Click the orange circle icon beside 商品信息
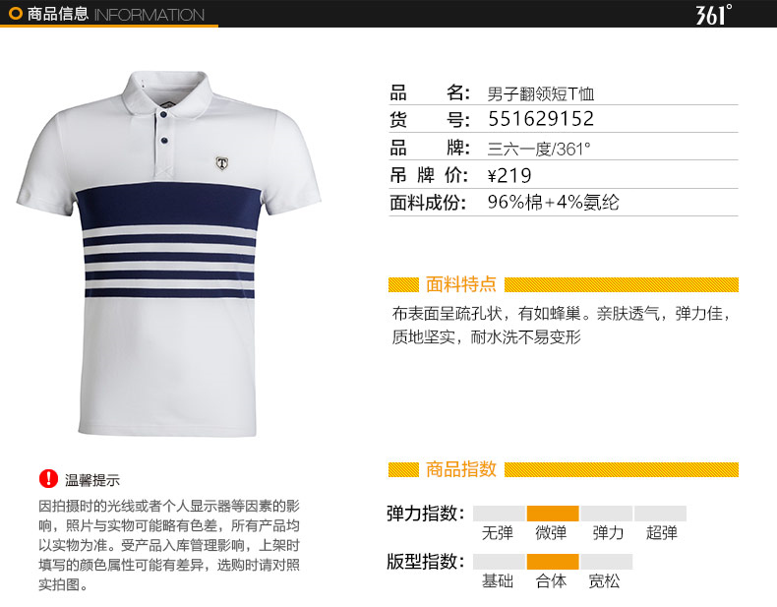The height and width of the screenshot is (607, 777). (x=16, y=14)
